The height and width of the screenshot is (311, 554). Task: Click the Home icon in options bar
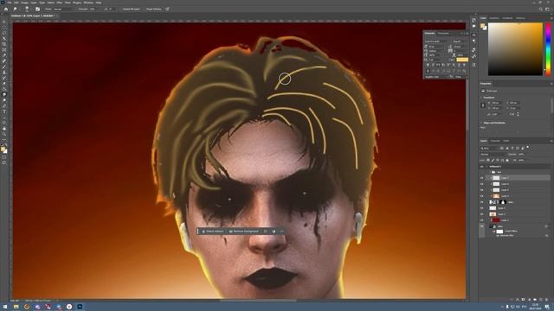pyautogui.click(x=6, y=10)
